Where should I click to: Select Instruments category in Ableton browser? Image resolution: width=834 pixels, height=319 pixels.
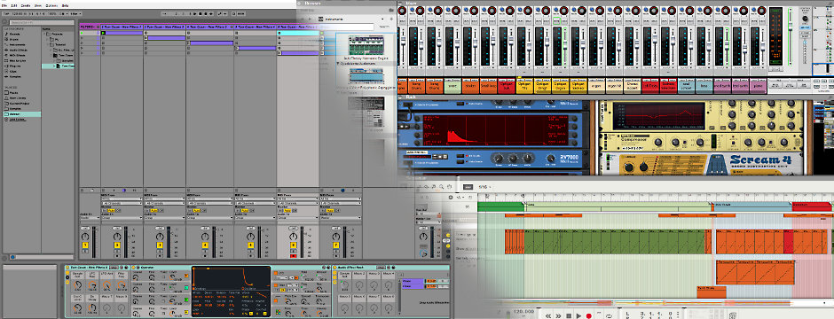click(x=17, y=44)
